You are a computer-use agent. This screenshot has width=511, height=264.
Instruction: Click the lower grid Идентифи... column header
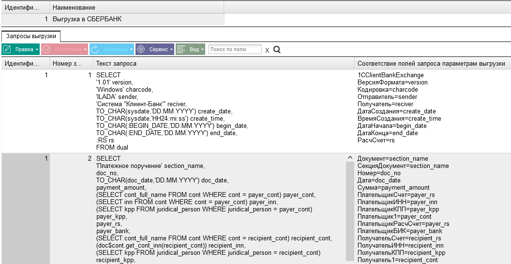click(25, 63)
